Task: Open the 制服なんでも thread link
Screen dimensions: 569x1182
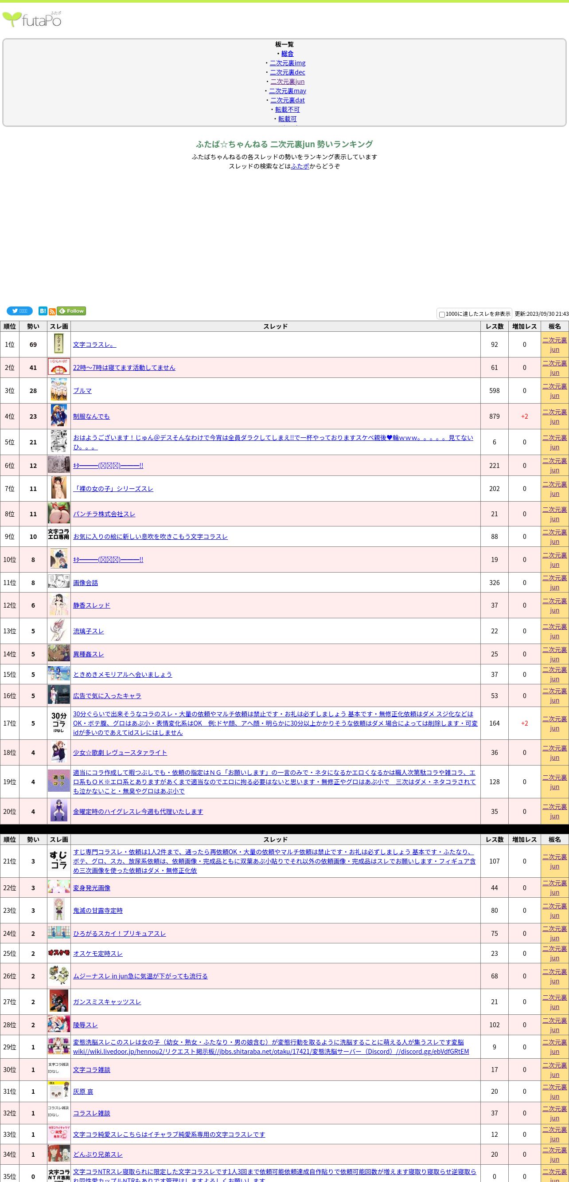Action: 91,416
